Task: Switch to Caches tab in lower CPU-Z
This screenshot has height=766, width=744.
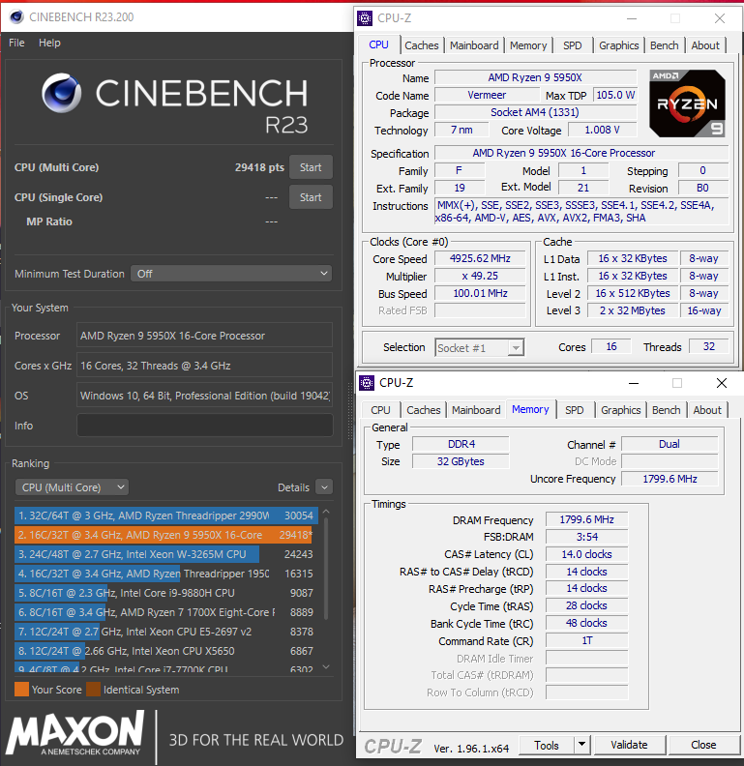Action: coord(424,410)
